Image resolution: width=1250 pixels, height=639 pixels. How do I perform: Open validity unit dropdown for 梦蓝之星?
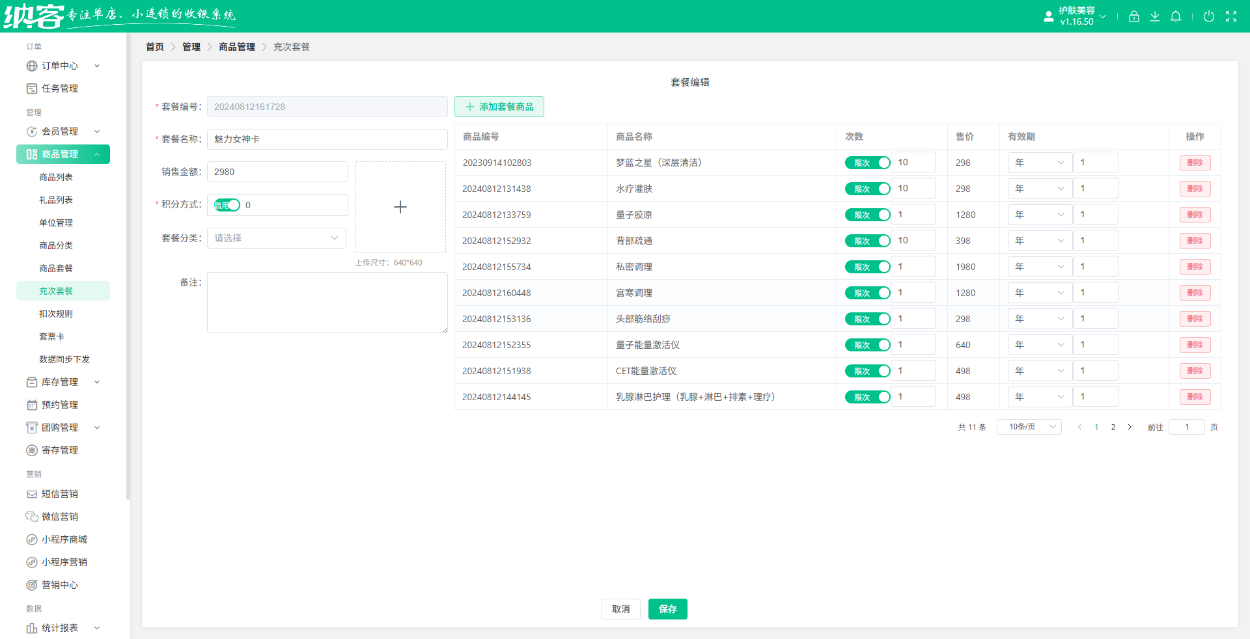1040,163
